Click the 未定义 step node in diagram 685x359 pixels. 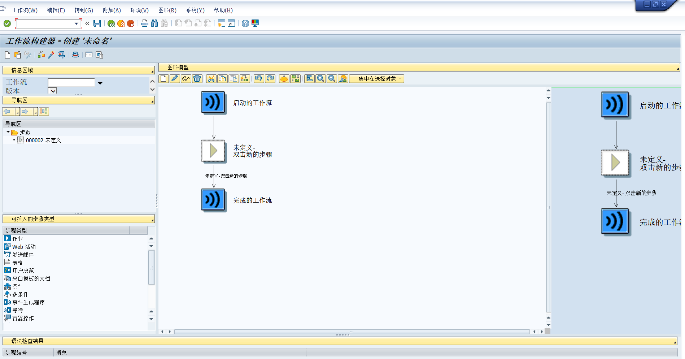[213, 151]
